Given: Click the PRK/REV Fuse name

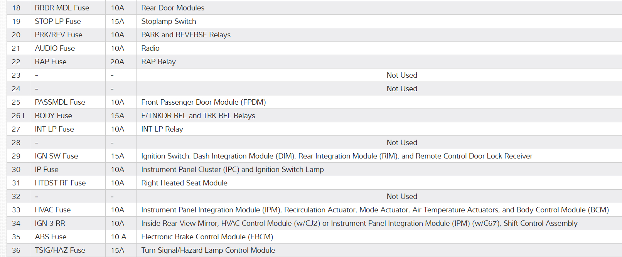Looking at the screenshot, I should (59, 35).
